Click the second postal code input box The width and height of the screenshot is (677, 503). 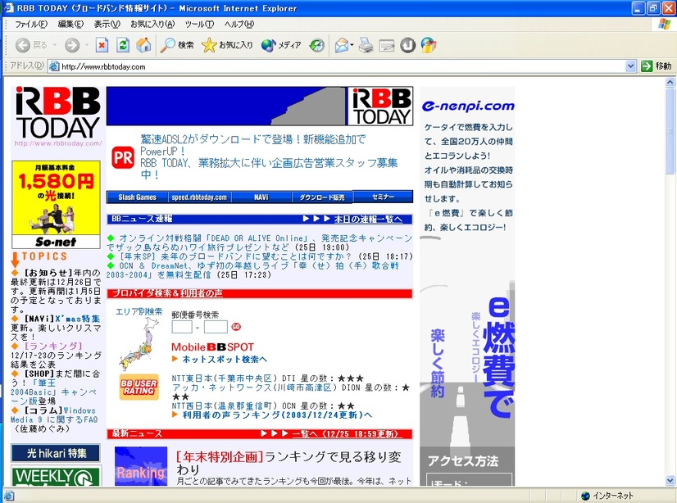(x=216, y=327)
